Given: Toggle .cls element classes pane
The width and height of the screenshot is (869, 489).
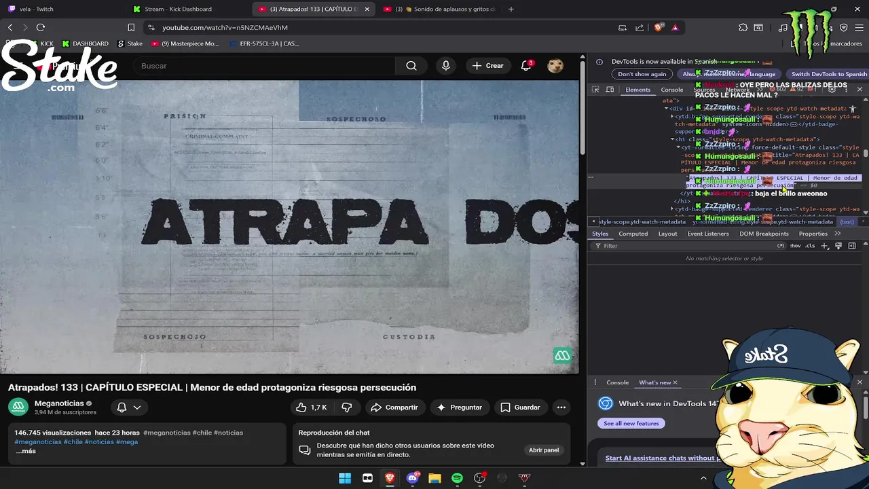Looking at the screenshot, I should click(x=810, y=246).
